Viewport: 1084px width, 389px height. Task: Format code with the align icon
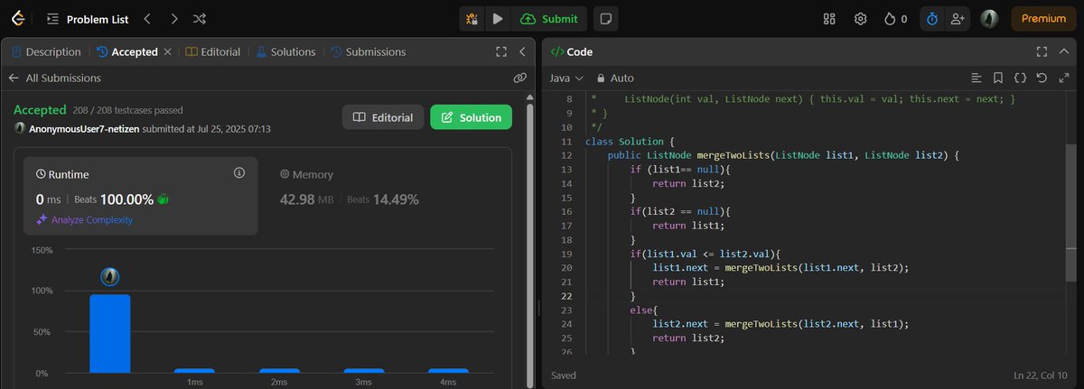tap(977, 79)
